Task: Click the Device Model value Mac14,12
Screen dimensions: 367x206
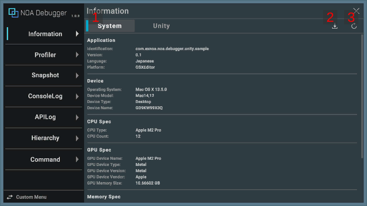Action: [145, 95]
